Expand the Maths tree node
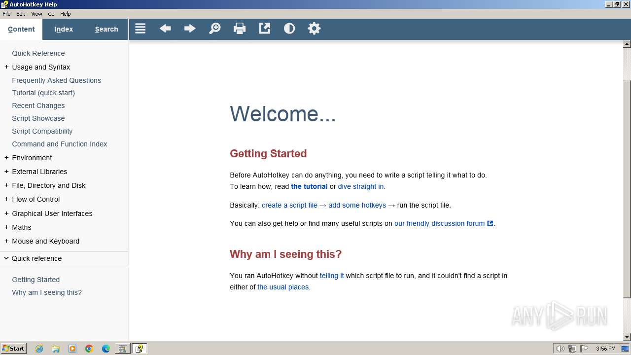This screenshot has width=631, height=355. tap(6, 227)
